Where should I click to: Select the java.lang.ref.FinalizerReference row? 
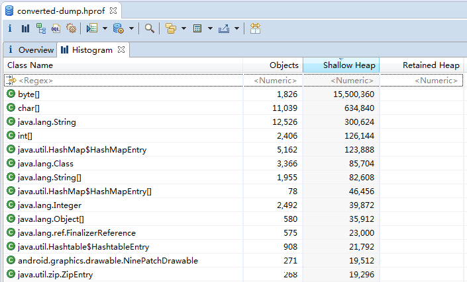coord(234,232)
